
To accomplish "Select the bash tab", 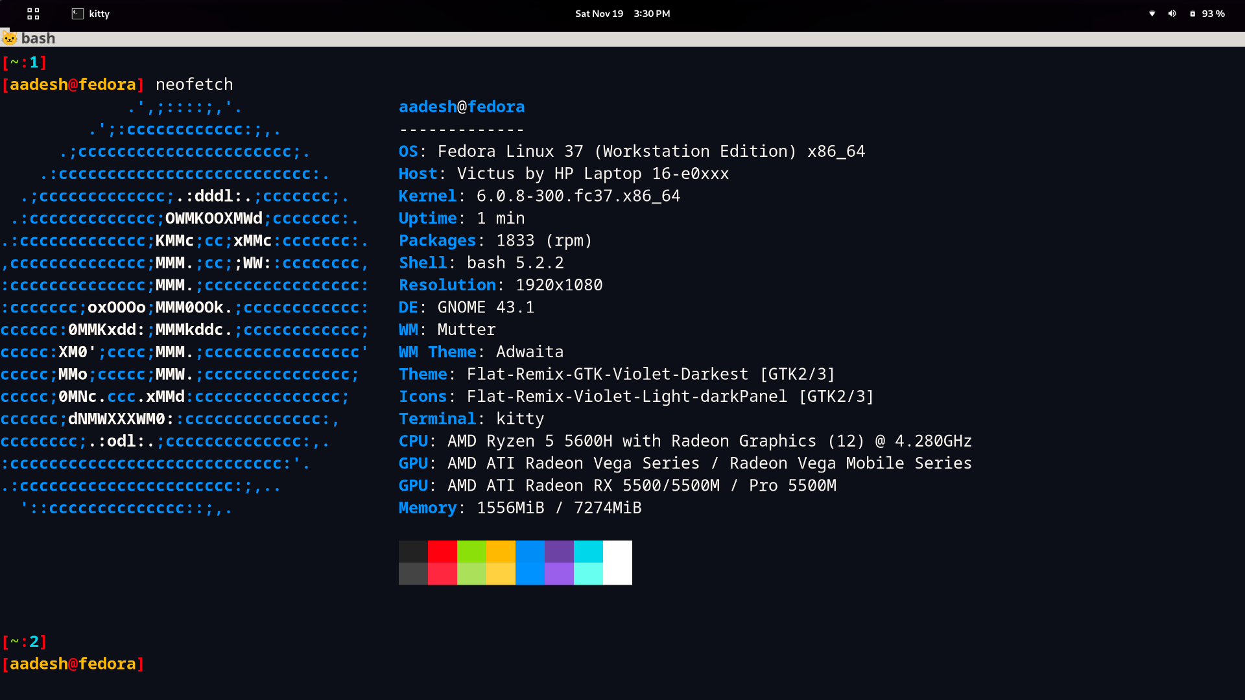I will coord(38,38).
